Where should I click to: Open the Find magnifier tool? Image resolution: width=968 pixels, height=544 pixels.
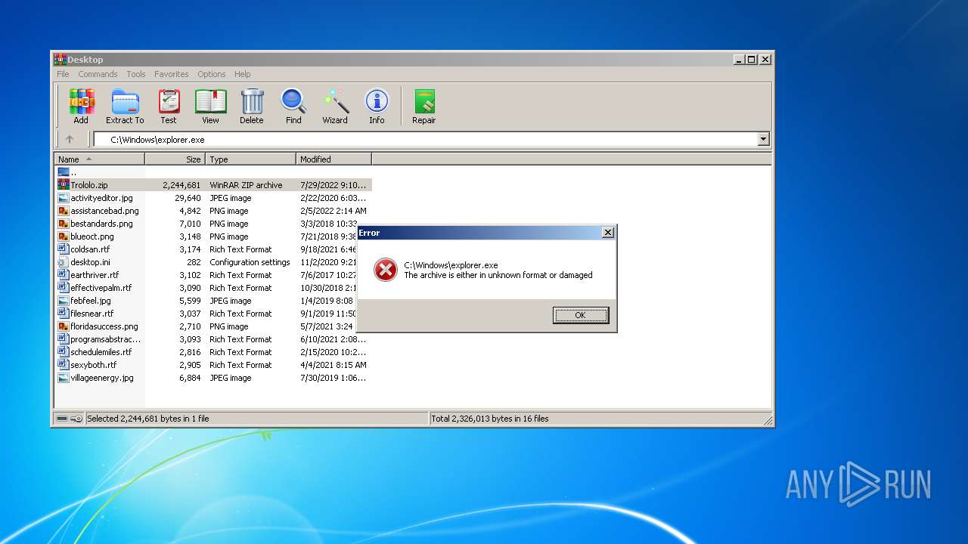tap(293, 106)
